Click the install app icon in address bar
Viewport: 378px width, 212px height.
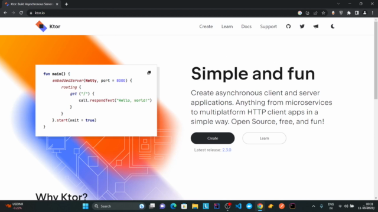tap(307, 13)
